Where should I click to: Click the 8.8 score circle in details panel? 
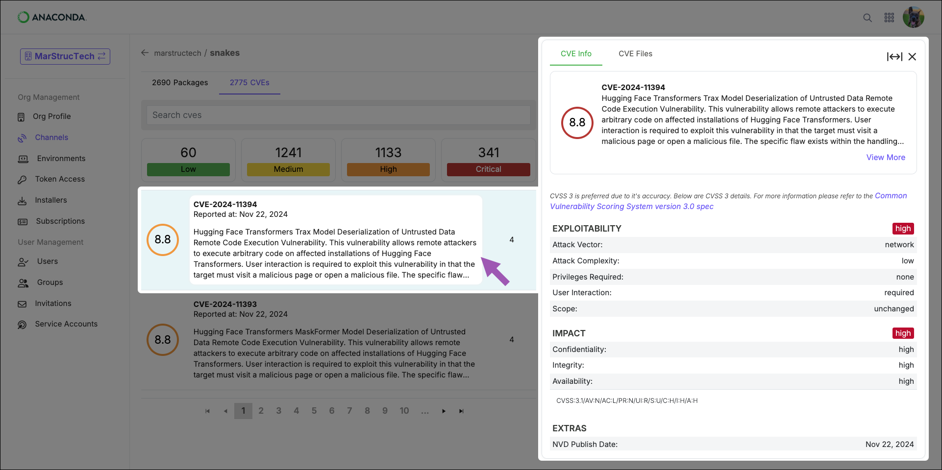577,123
